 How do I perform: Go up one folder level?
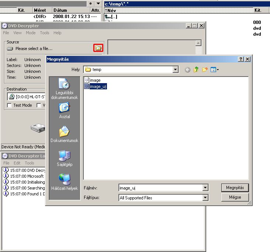pyautogui.click(x=196, y=70)
